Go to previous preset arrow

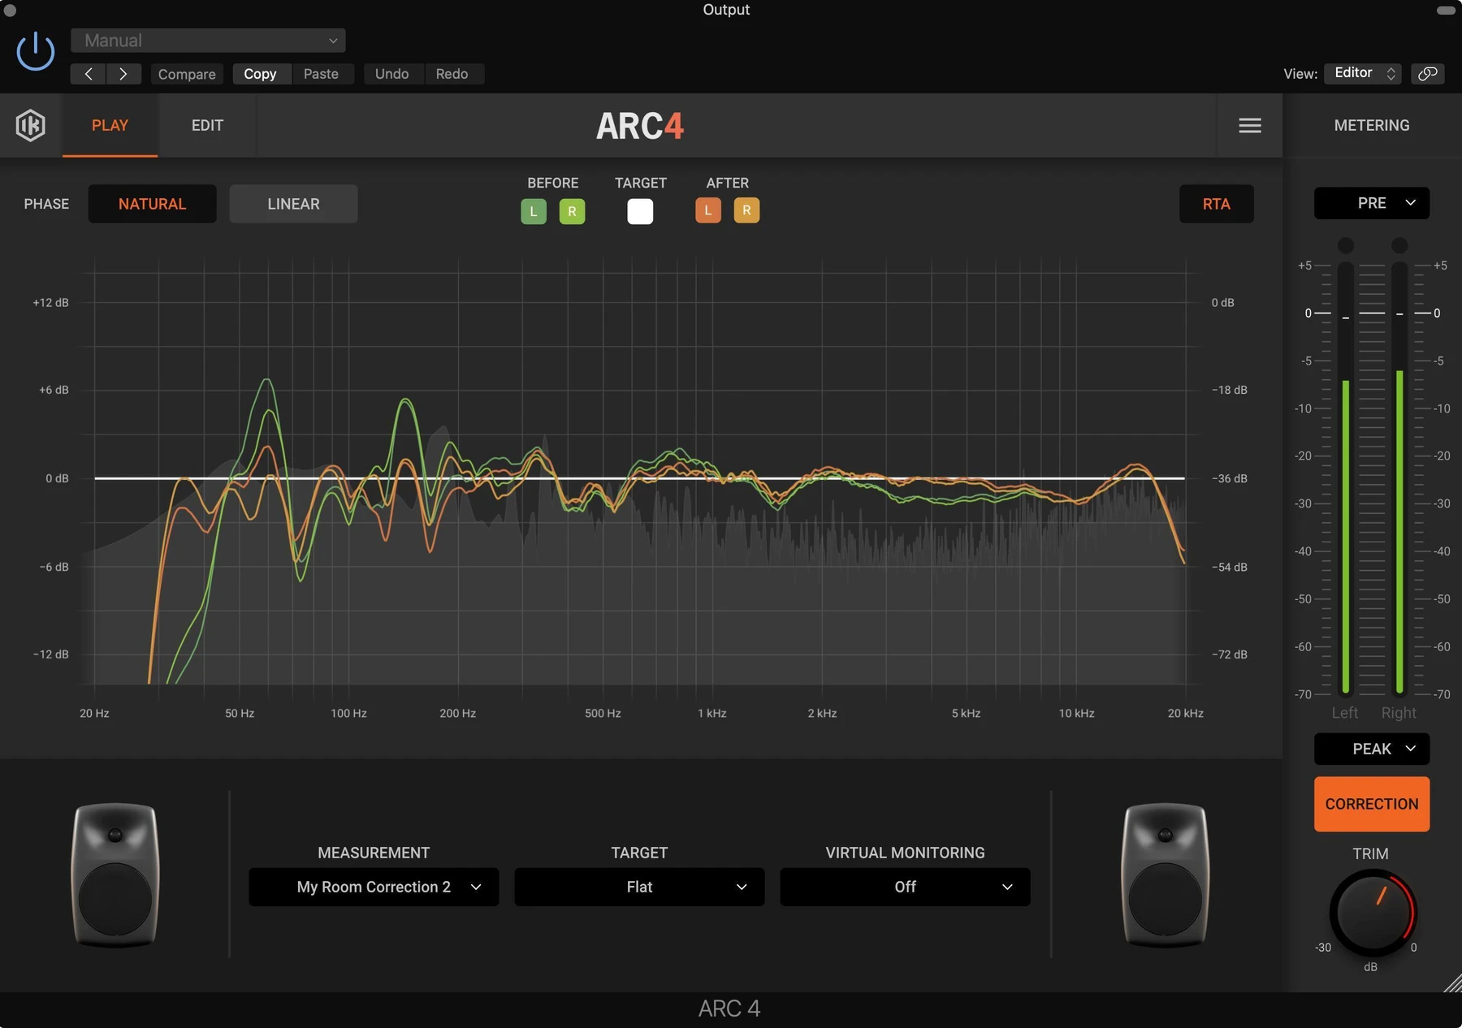pos(89,74)
